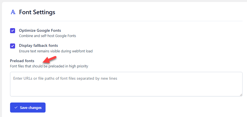Screen dimensions: 247x117
Task: Click the red arrow pointing at Preload fonts
Action: (49, 60)
